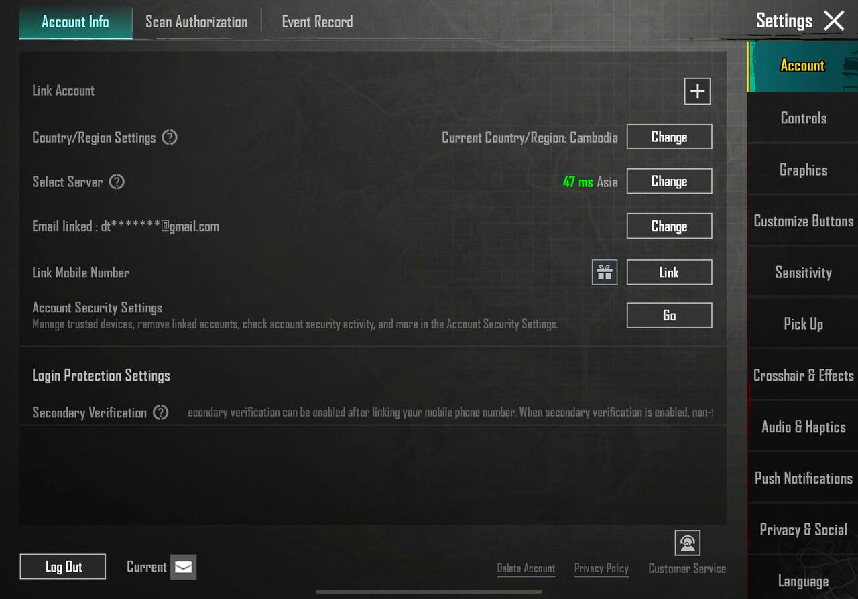Click Go for Account Security Settings
Viewport: 858px width, 599px height.
click(669, 316)
